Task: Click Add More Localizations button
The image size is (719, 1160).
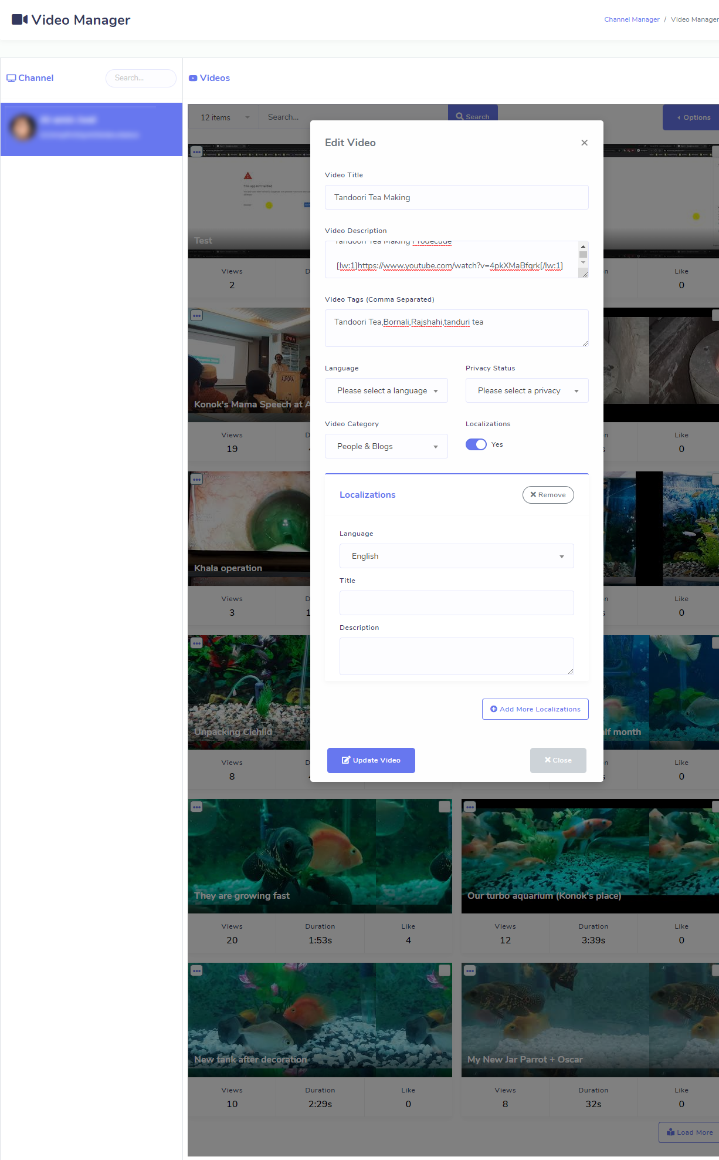Action: (x=535, y=709)
